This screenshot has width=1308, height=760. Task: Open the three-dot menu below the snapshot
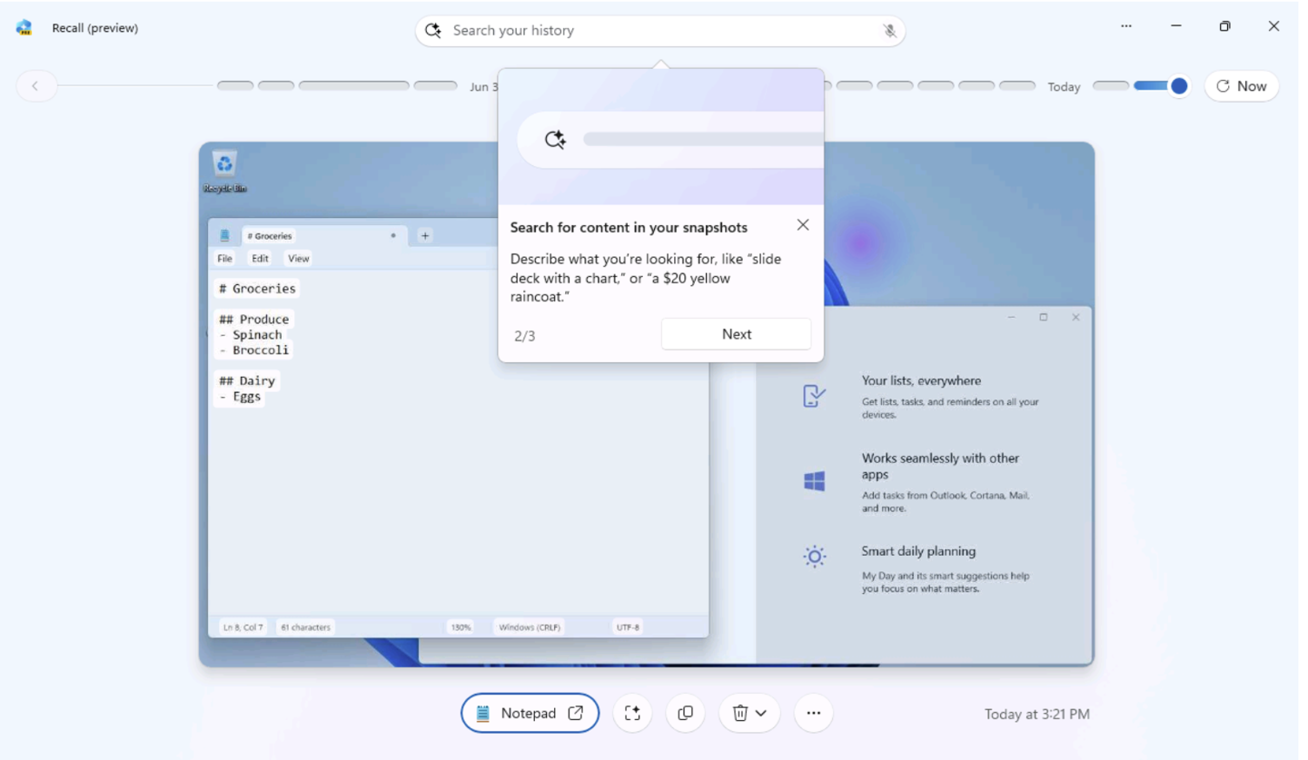point(813,714)
